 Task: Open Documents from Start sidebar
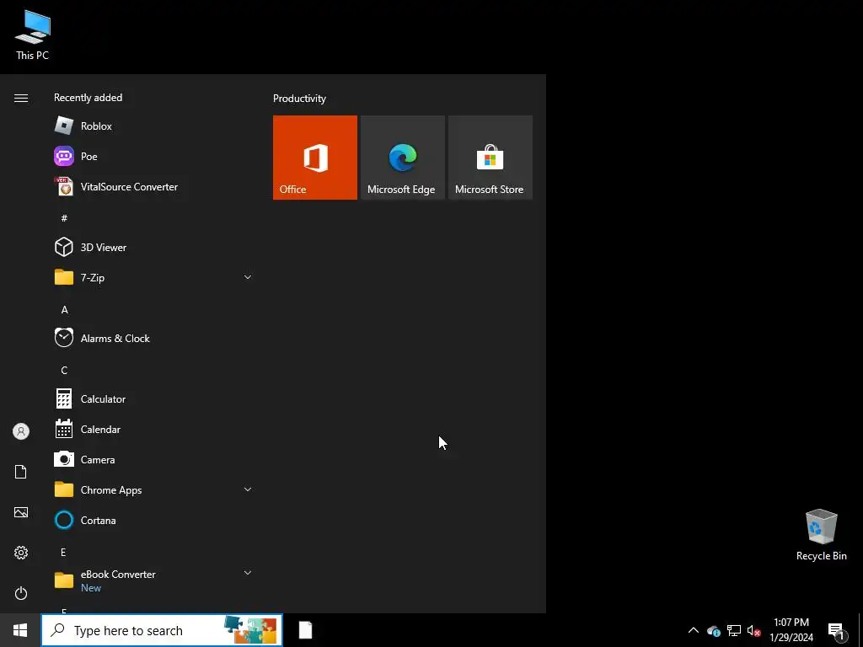(x=21, y=472)
